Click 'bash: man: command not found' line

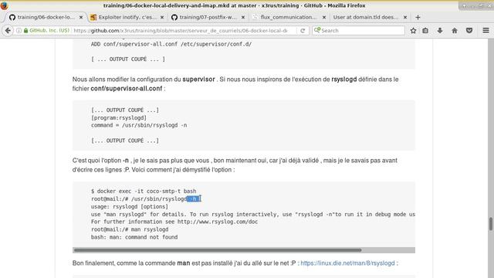134,237
